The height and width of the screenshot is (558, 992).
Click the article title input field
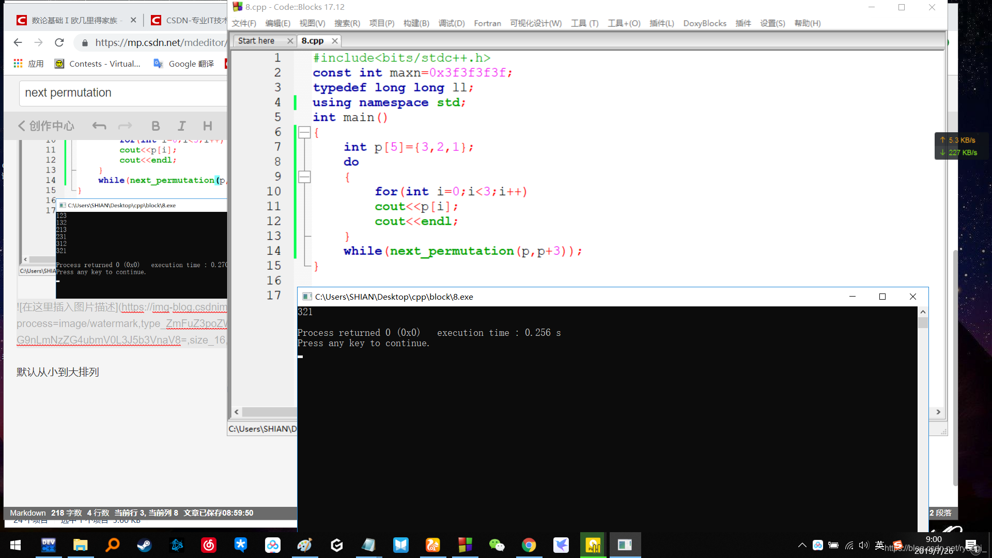pos(124,93)
